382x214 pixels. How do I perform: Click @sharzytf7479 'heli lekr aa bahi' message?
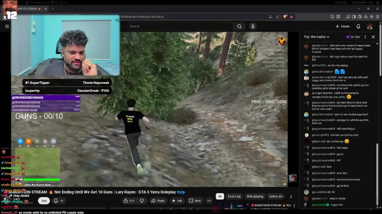click(335, 135)
